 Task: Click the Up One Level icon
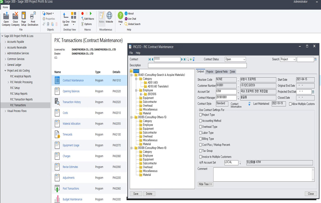point(66,15)
